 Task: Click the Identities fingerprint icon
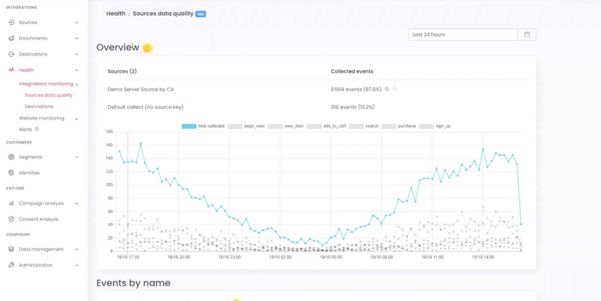pyautogui.click(x=11, y=173)
